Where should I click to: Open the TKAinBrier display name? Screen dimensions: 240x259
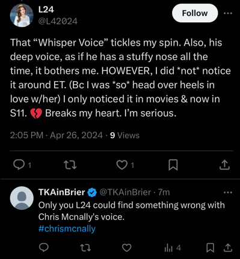(x=62, y=192)
